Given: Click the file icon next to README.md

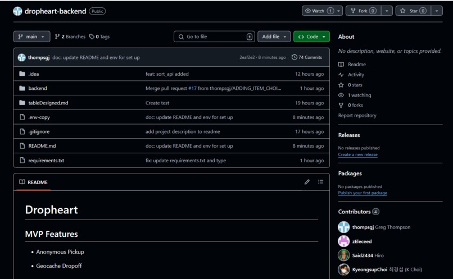Looking at the screenshot, I should tap(22, 146).
